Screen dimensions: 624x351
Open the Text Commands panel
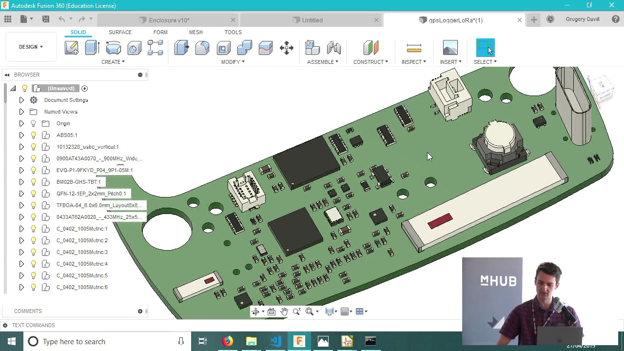(x=5, y=325)
